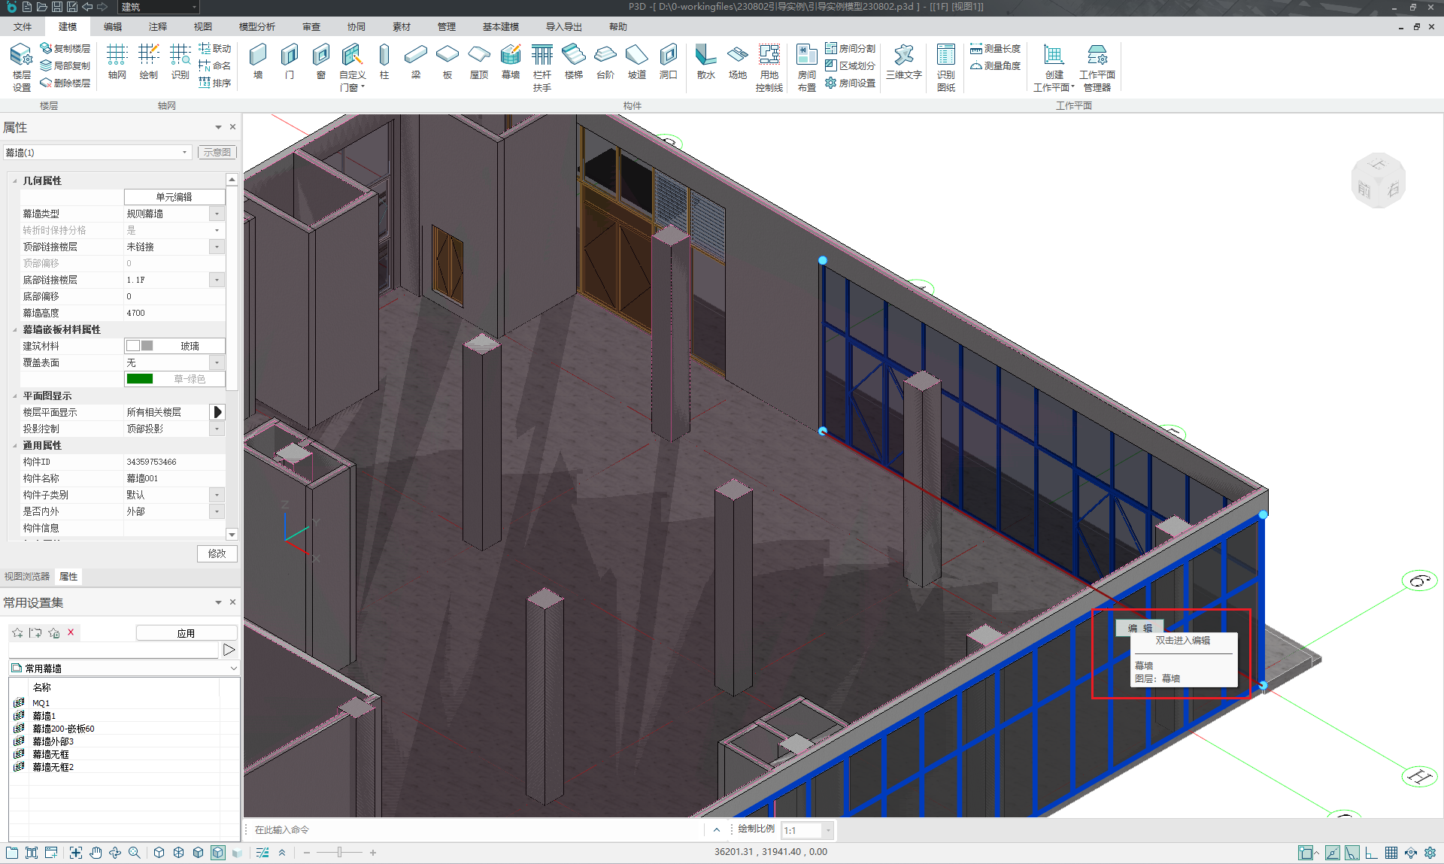This screenshot has width=1444, height=864.
Task: Click the green 草-绿色 color swatch
Action: pyautogui.click(x=140, y=379)
